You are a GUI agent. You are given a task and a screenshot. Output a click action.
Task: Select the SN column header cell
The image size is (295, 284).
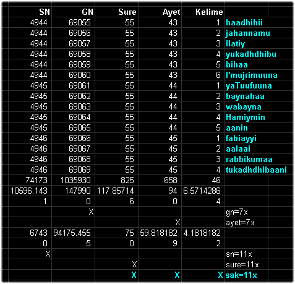point(30,12)
